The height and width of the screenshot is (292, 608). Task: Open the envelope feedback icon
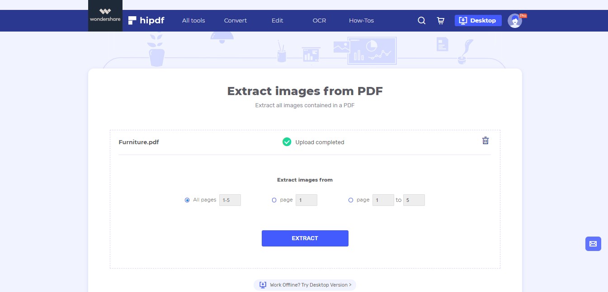tap(593, 244)
